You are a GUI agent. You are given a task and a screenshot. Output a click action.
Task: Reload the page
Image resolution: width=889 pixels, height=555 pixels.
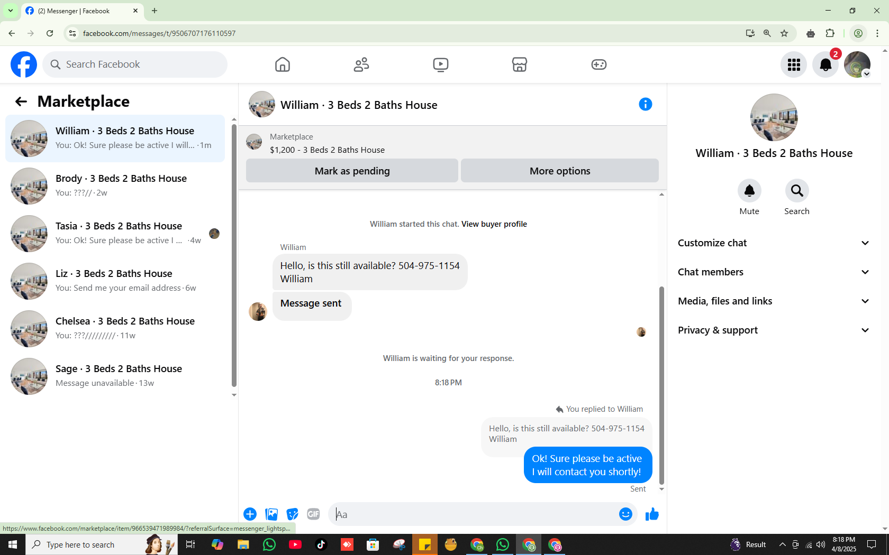click(50, 33)
